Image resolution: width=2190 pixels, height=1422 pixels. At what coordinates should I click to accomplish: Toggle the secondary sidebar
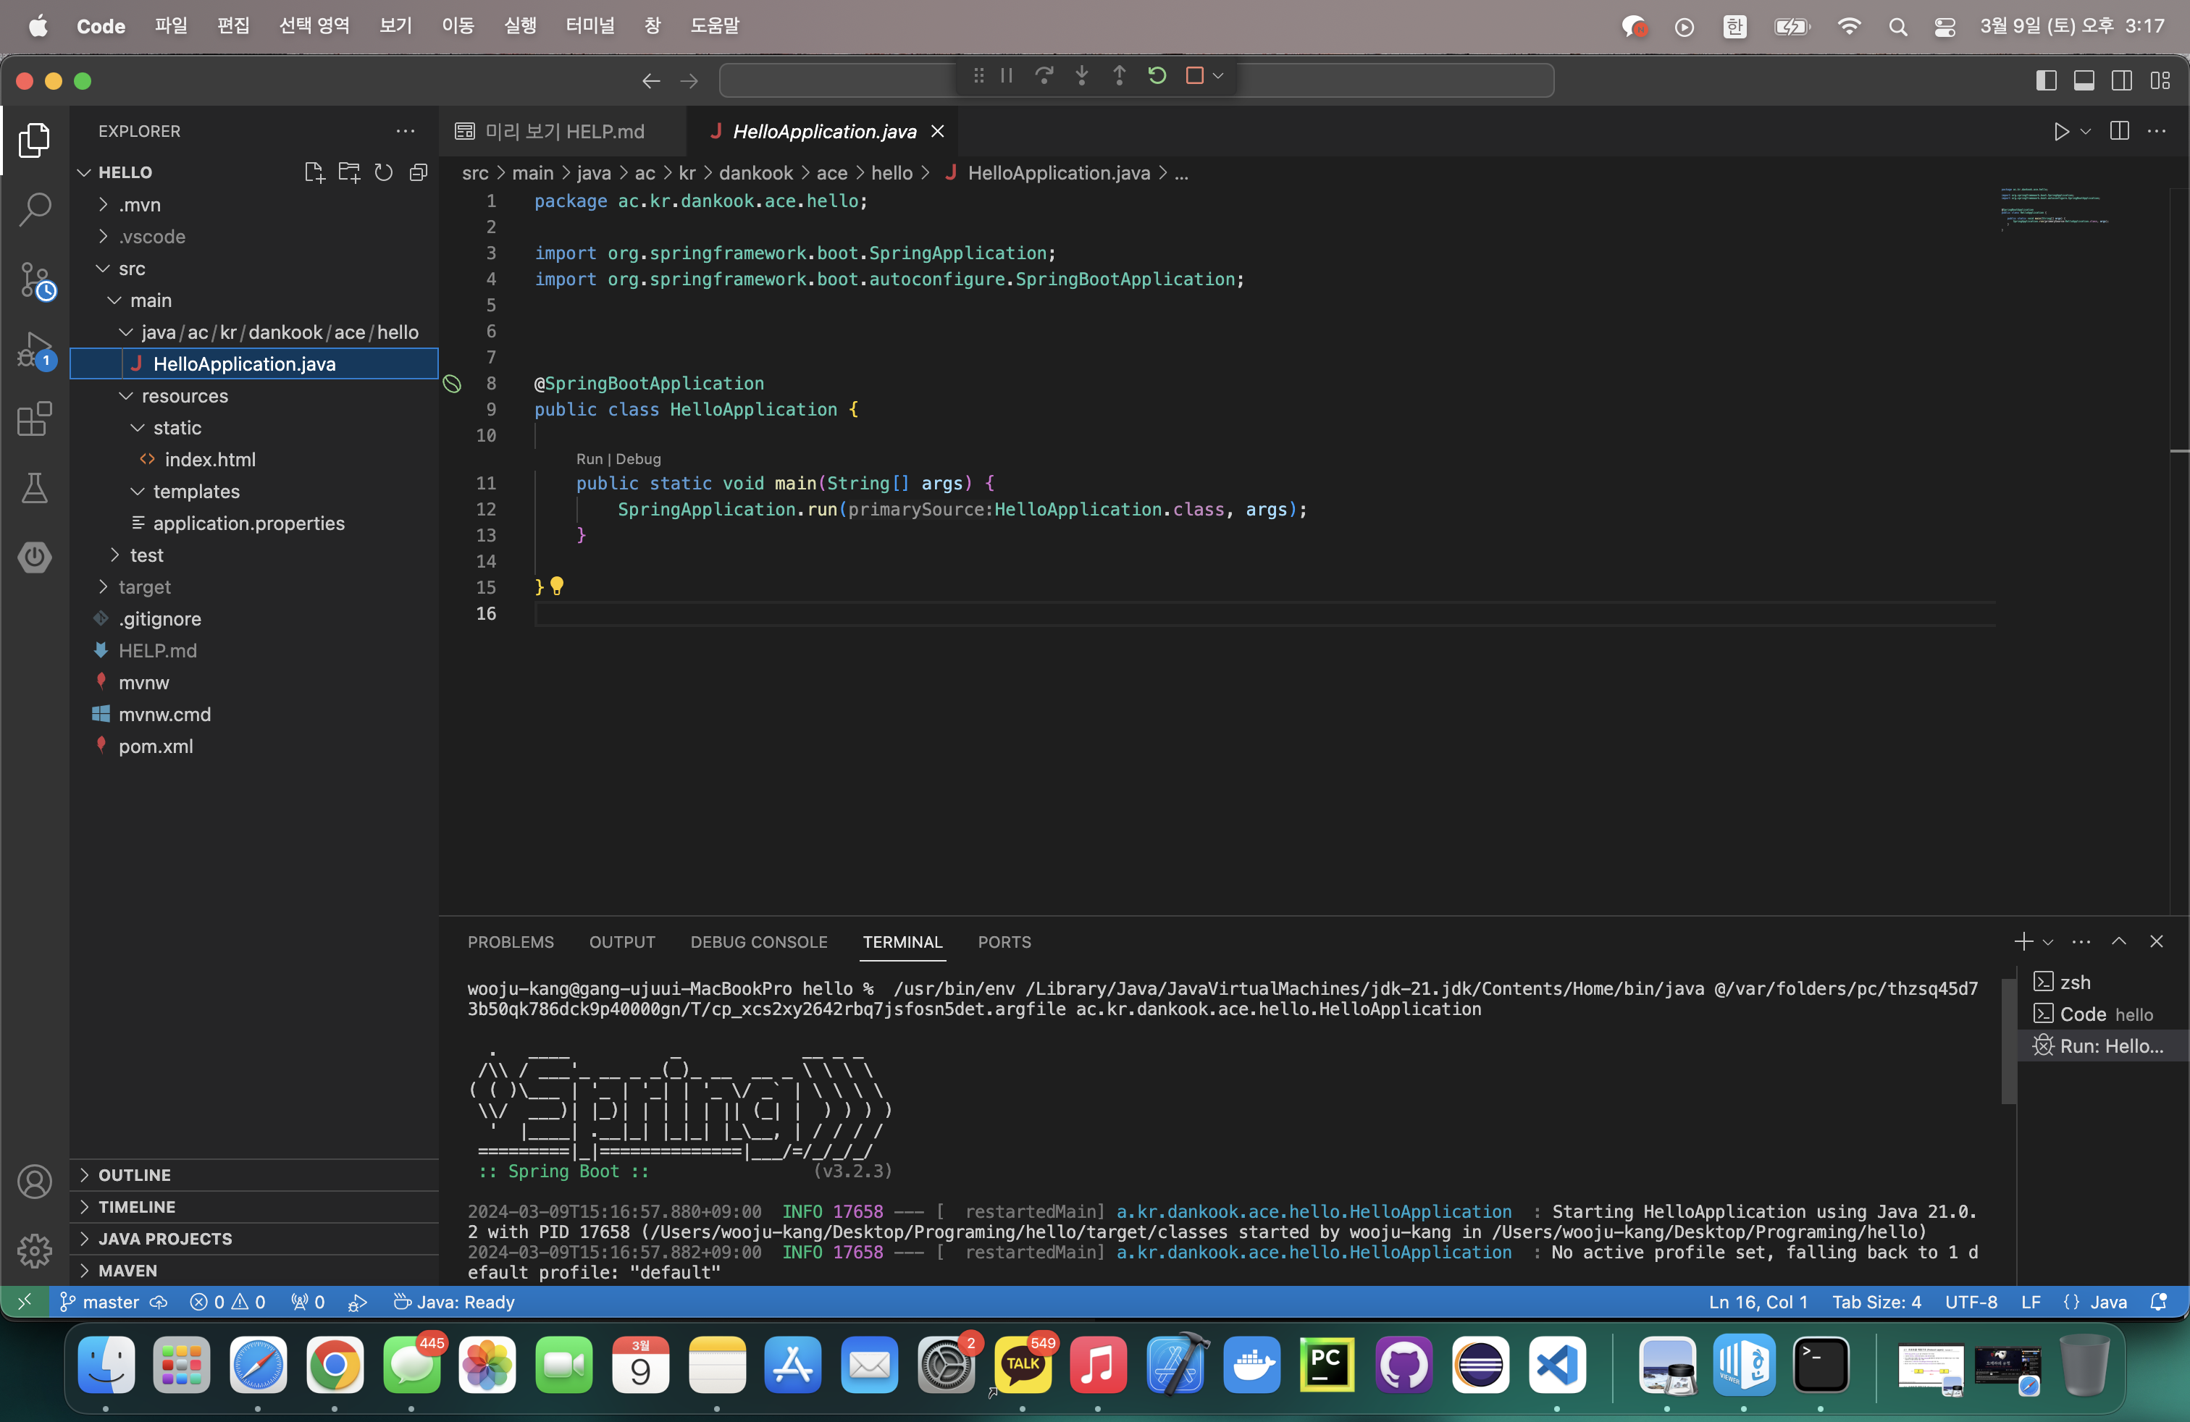(2122, 81)
